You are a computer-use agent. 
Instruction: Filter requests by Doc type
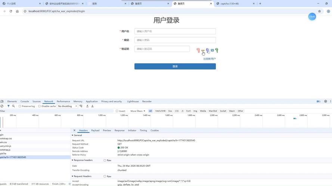170,111
